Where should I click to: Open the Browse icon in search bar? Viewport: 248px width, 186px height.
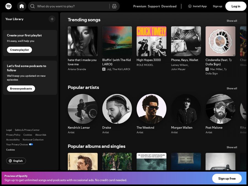[114, 6]
